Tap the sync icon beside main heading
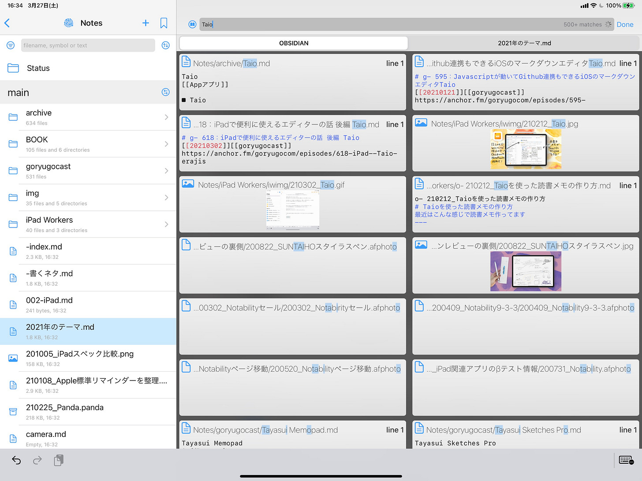The width and height of the screenshot is (642, 481). tap(166, 92)
